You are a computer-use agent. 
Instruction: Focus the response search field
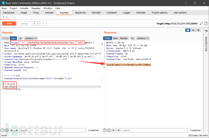[154, 130]
